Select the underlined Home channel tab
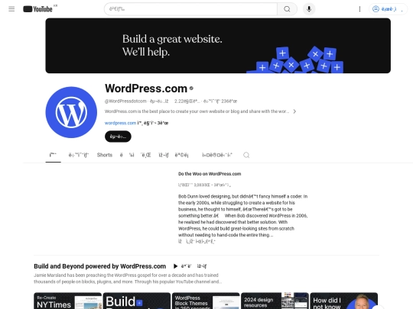The height and width of the screenshot is (309, 413). coord(54,155)
